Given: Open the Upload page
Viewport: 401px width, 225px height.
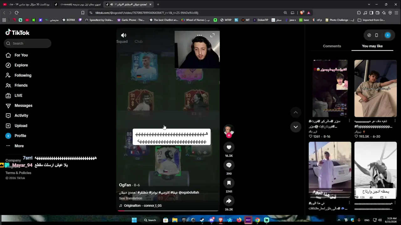Looking at the screenshot, I should pyautogui.click(x=16, y=126).
